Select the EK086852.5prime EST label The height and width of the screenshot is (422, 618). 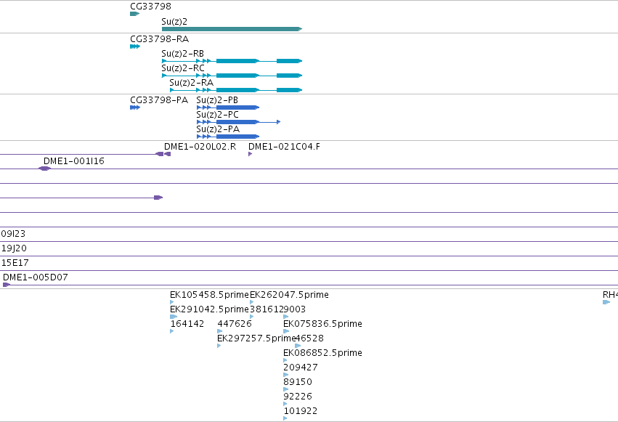pos(322,353)
